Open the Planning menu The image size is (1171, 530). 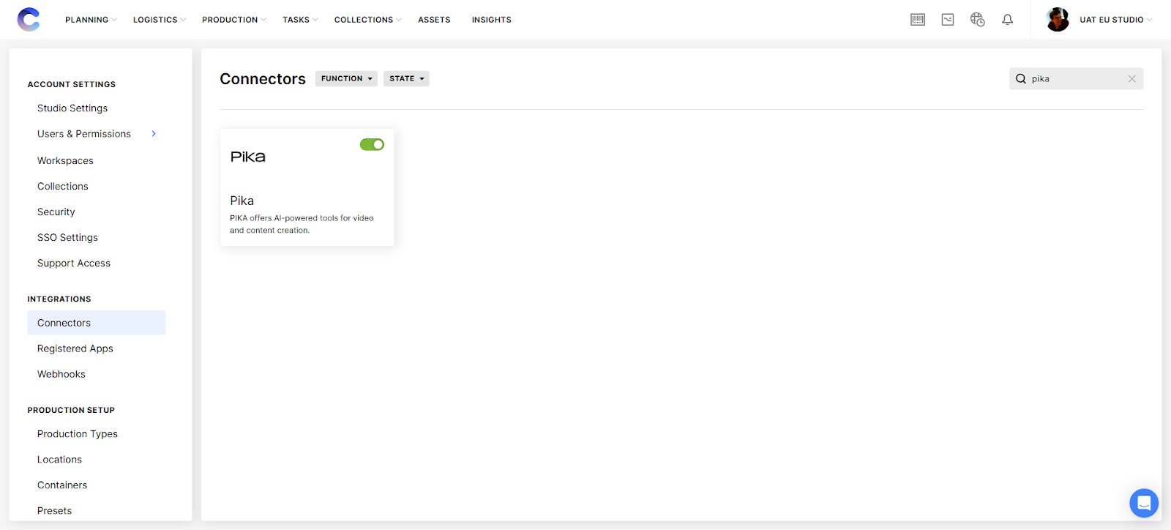tap(90, 20)
